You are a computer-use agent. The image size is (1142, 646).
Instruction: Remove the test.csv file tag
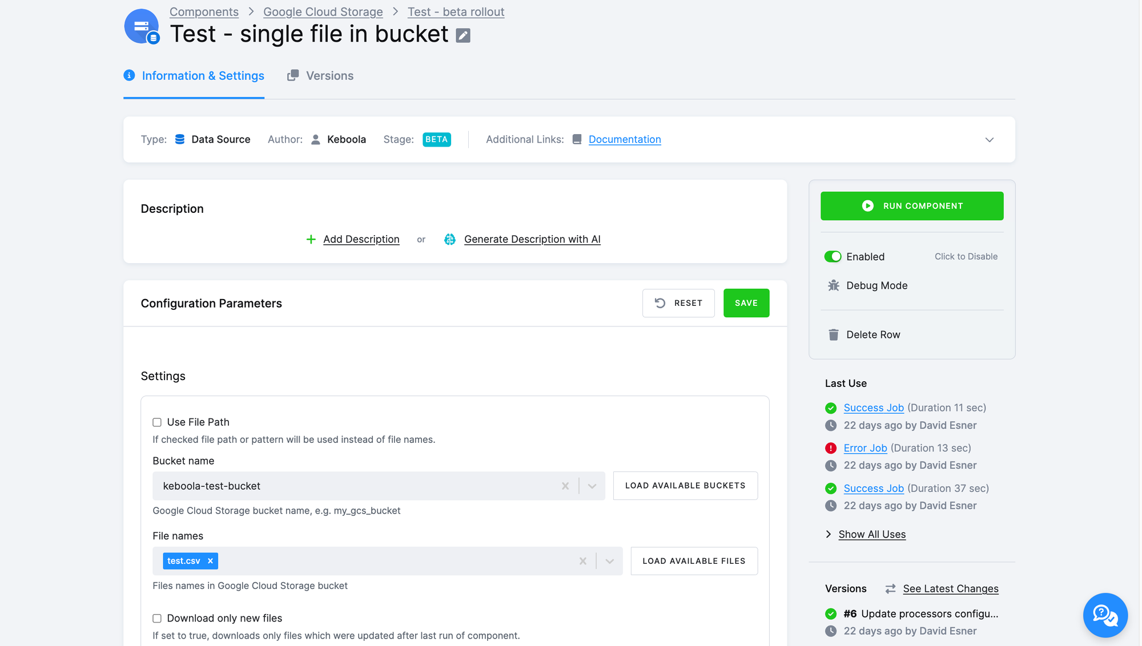pos(210,561)
